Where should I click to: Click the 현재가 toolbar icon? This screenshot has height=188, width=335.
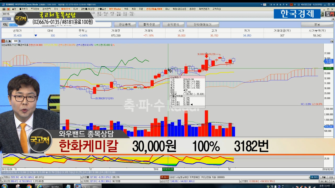pos(112,14)
